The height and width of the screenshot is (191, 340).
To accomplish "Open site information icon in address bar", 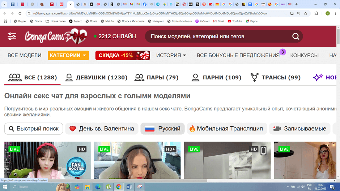I will click(29, 13).
